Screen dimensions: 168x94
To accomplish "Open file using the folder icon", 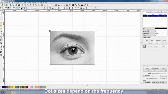I will (x=5, y=5).
